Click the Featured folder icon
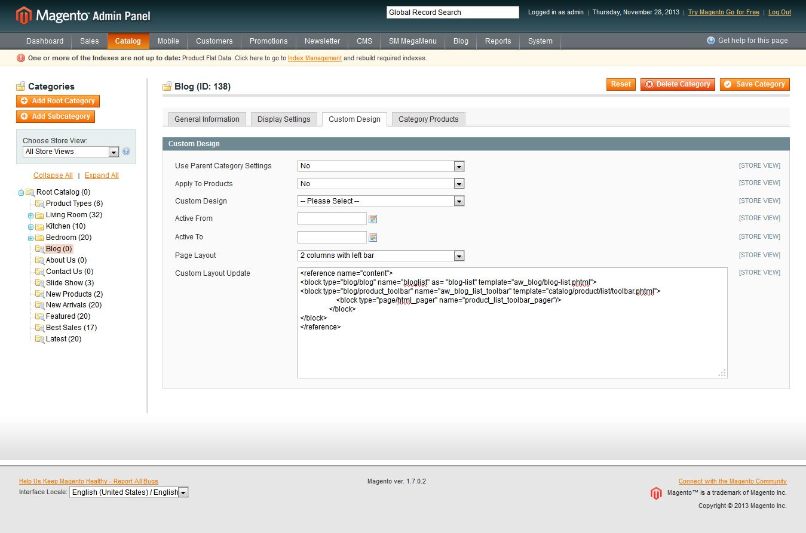The height and width of the screenshot is (533, 806). coord(39,316)
